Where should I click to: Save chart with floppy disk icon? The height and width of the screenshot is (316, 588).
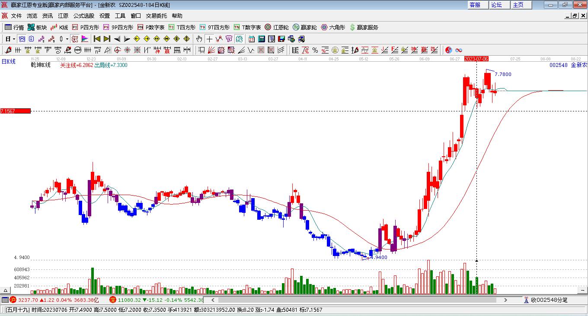coord(281,39)
